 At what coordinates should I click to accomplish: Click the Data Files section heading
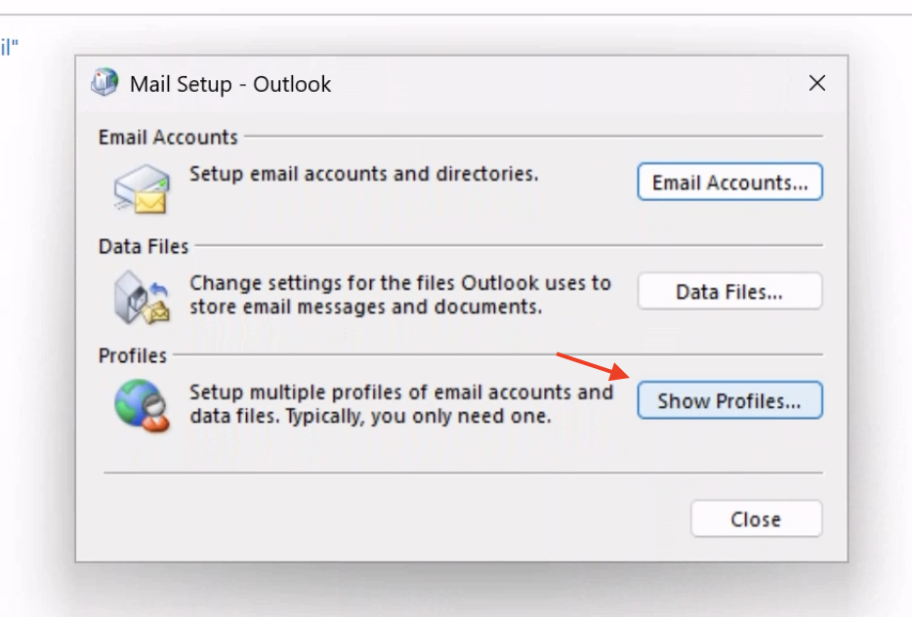point(144,247)
